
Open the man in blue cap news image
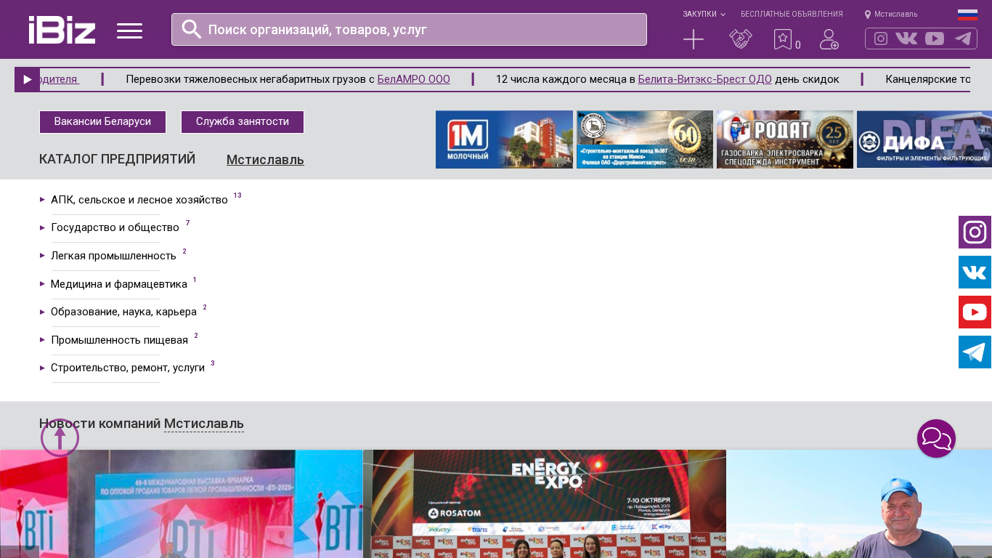859,504
